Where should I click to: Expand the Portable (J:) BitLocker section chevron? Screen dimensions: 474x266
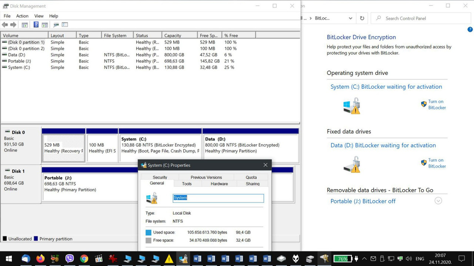pos(438,201)
